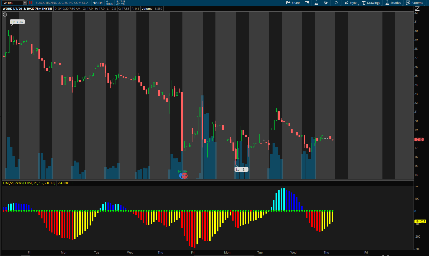Viewport: 429px width, 256px height.
Task: Click the flask quick-study icon
Action: click(316, 3)
